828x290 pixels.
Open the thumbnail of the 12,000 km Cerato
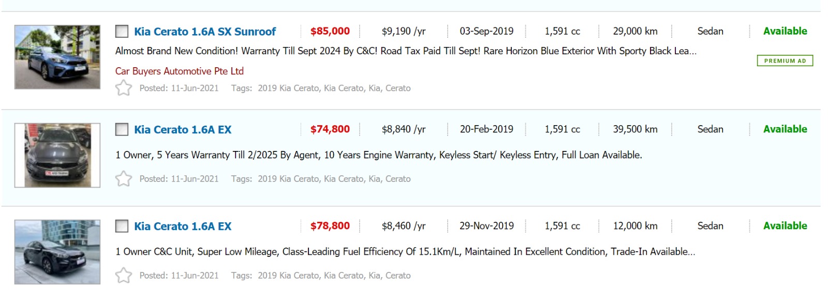57,252
